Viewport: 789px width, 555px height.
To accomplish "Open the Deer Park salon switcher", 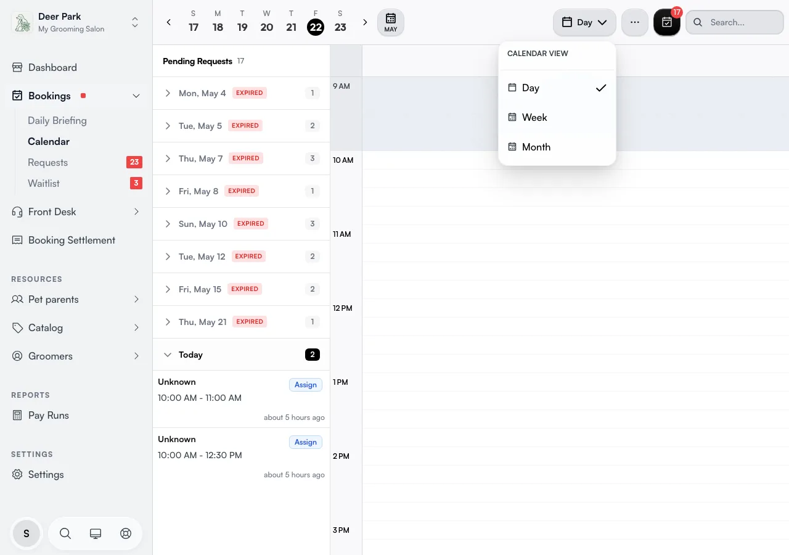I will (76, 23).
